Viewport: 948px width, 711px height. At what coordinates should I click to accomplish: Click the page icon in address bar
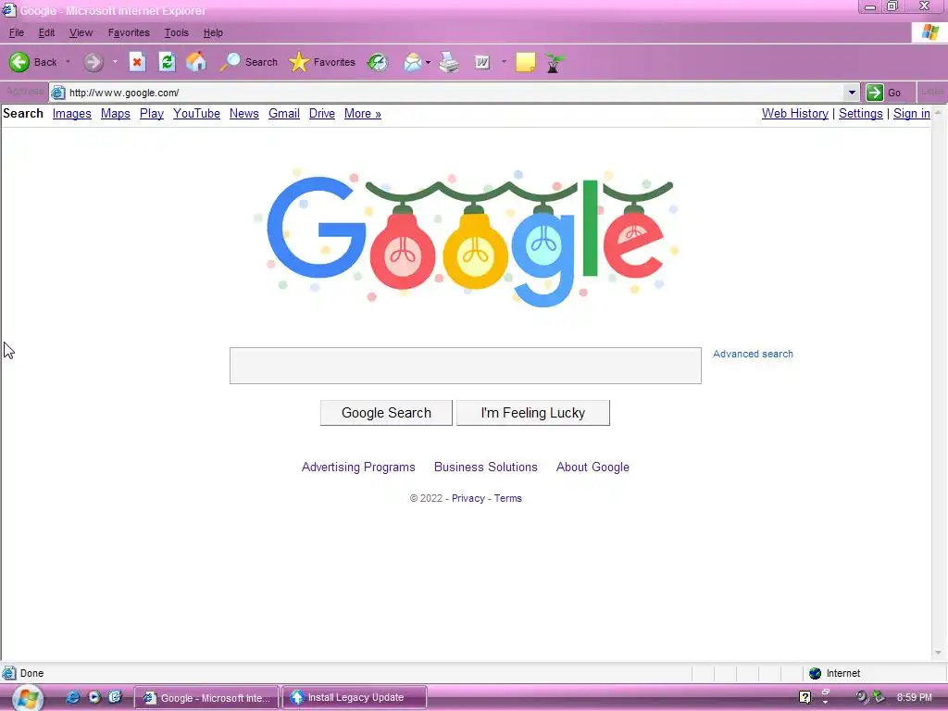coord(58,93)
